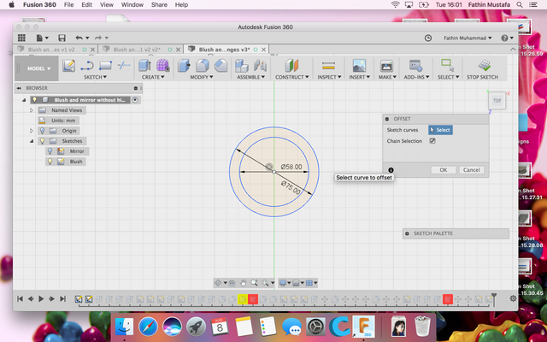Select the Inspect measure icon
The image size is (547, 342).
(328, 65)
